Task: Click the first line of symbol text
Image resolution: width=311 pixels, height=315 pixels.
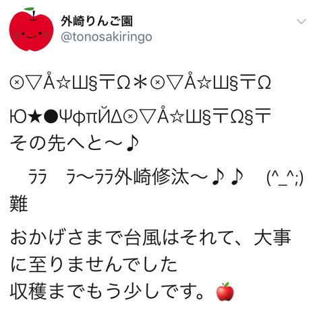Action: [140, 82]
